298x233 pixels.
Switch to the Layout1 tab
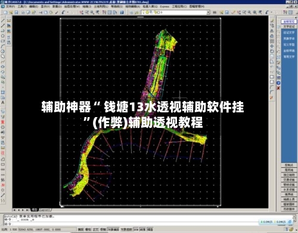click(45, 210)
